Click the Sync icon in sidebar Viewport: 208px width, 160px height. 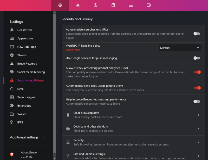point(12,89)
